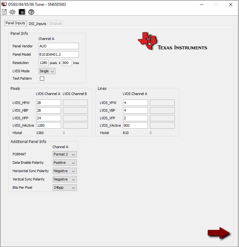Click the Panel Vendor field
Image resolution: width=239 pixels, height=247 pixels.
pyautogui.click(x=59, y=46)
